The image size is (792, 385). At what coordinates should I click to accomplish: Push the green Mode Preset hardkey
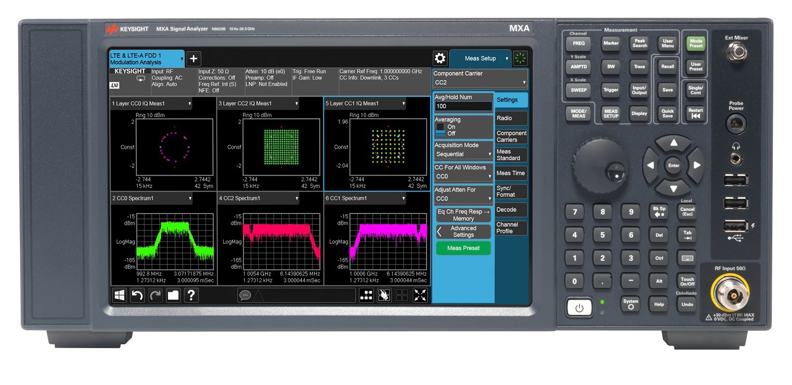[696, 43]
